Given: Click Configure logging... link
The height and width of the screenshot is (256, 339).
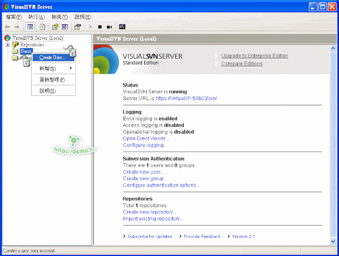Looking at the screenshot, I should [145, 145].
